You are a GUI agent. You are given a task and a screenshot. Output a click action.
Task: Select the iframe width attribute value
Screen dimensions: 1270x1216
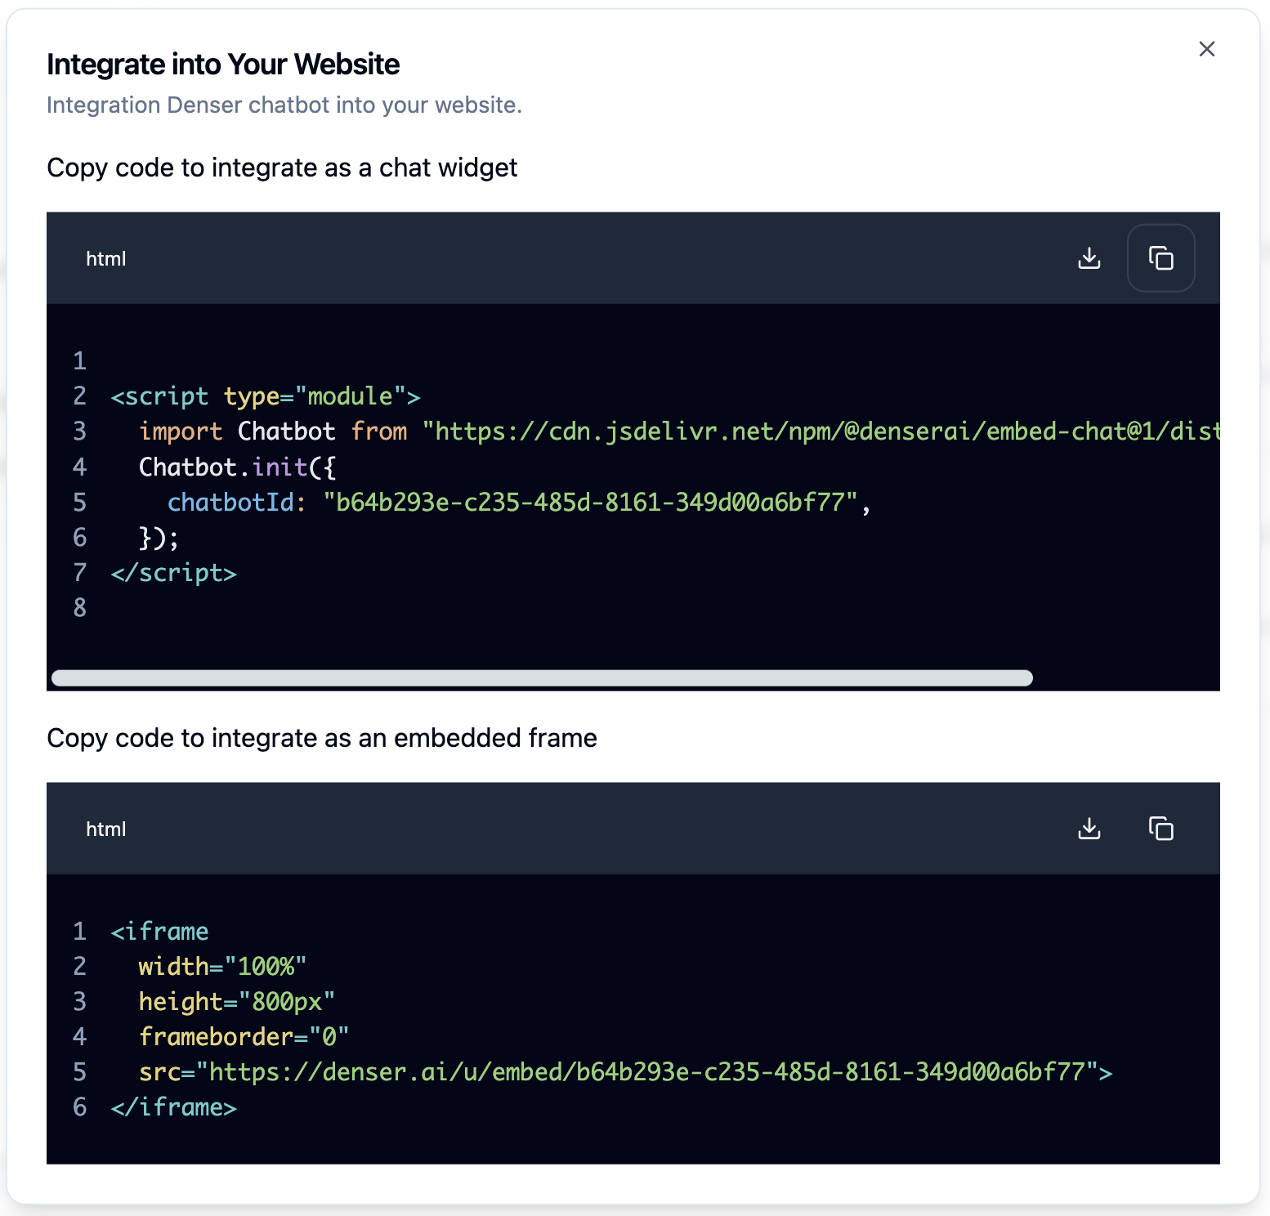tap(270, 966)
